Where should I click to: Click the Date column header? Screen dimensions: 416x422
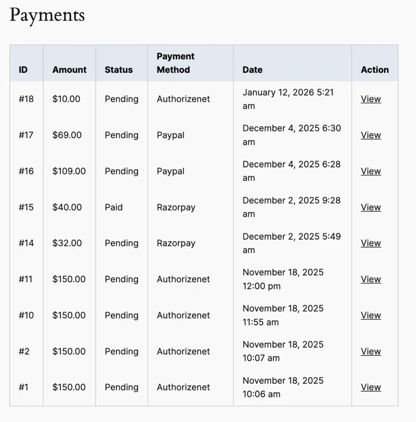(x=252, y=70)
